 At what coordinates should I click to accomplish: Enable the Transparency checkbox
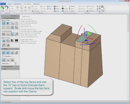(3, 56)
